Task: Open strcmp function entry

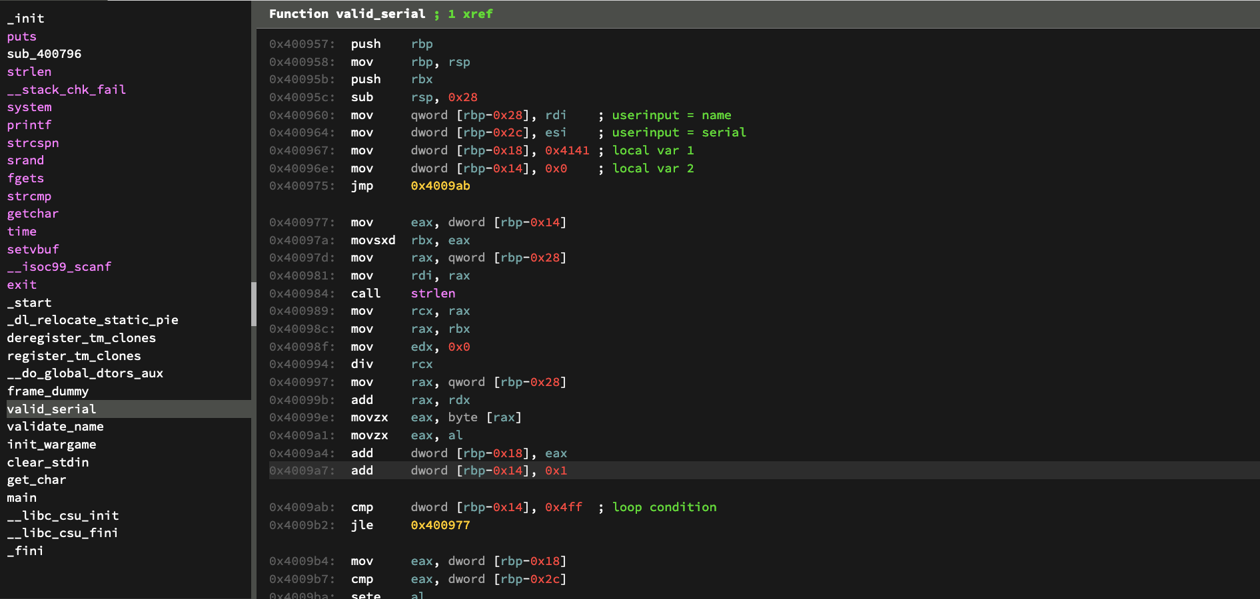Action: (x=29, y=196)
